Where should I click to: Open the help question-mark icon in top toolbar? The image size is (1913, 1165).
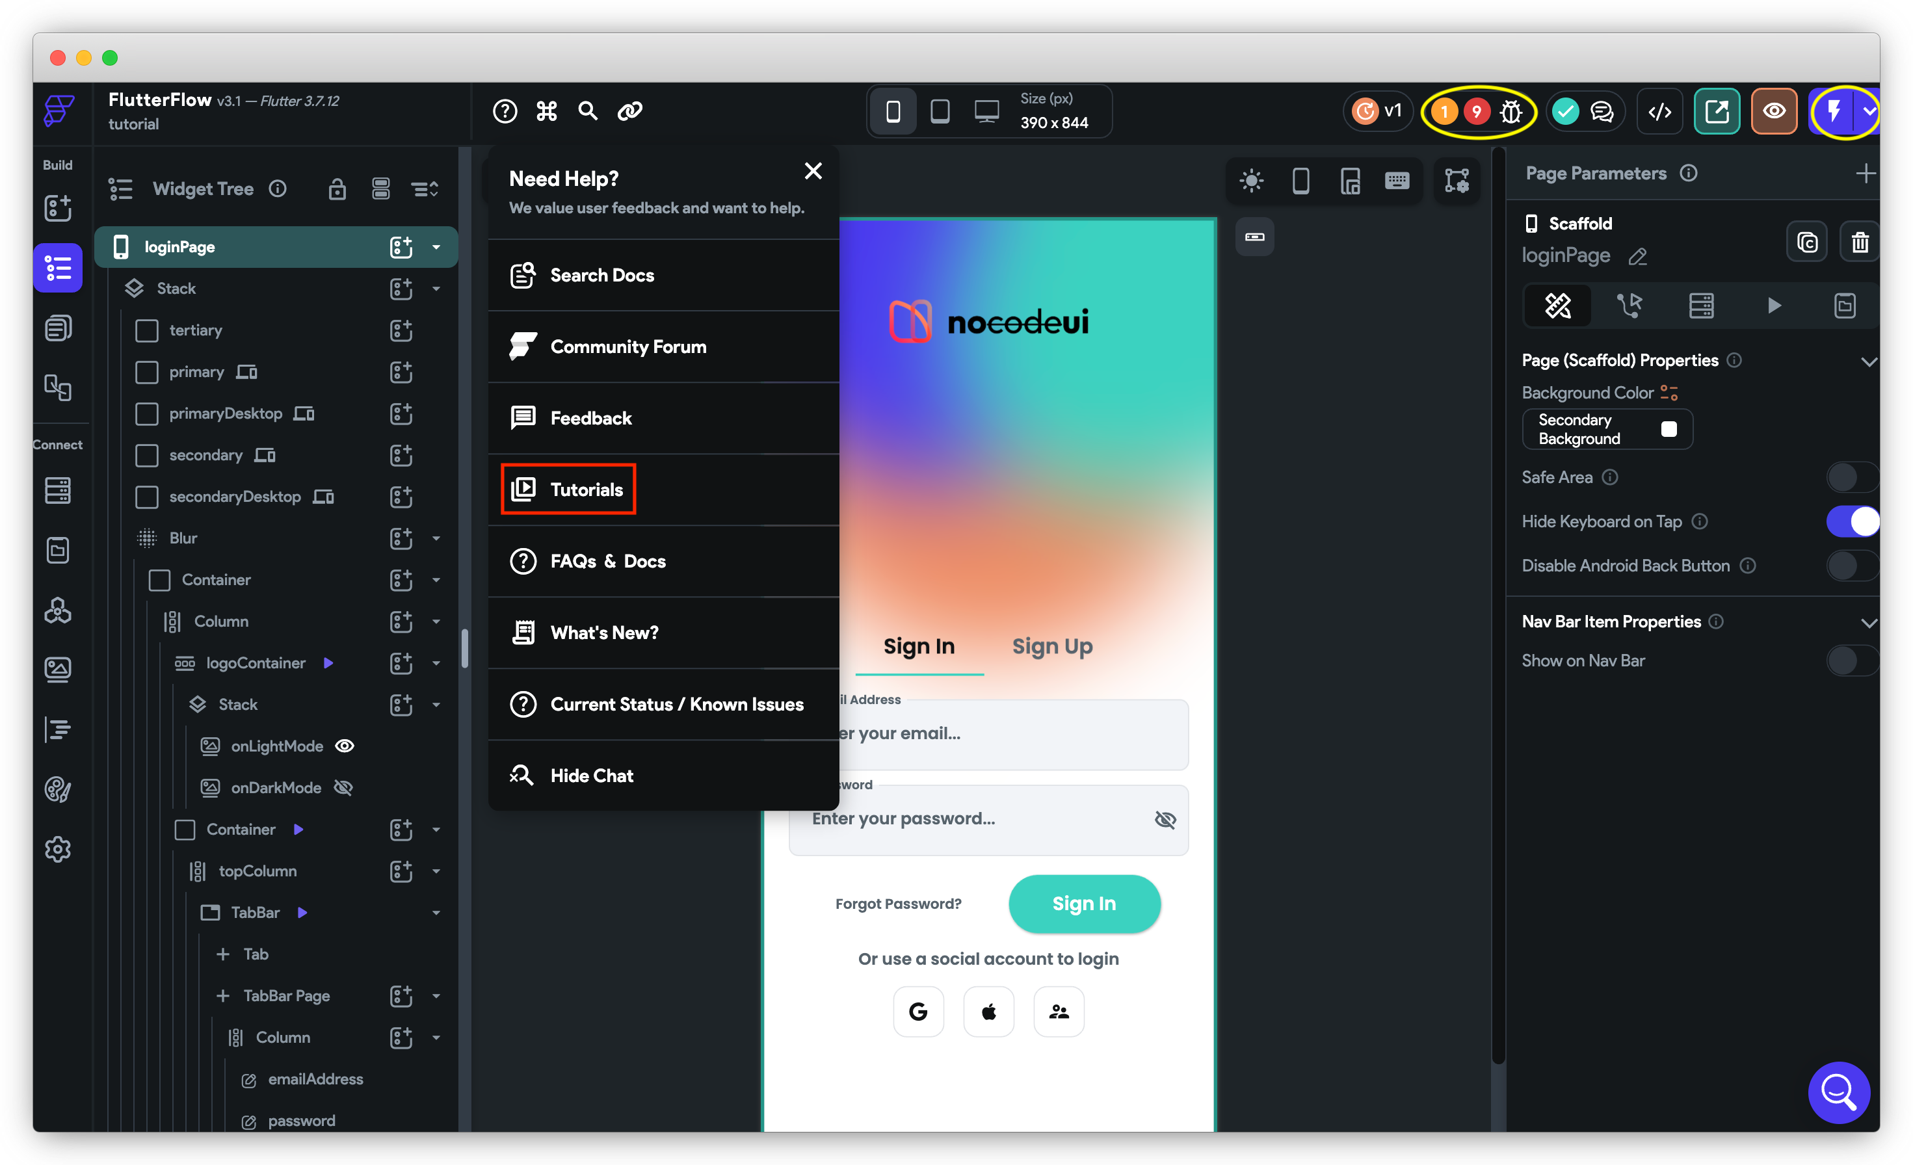(505, 111)
